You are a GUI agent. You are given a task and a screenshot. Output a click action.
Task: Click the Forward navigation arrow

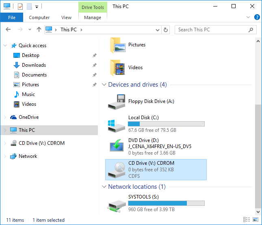(20, 30)
